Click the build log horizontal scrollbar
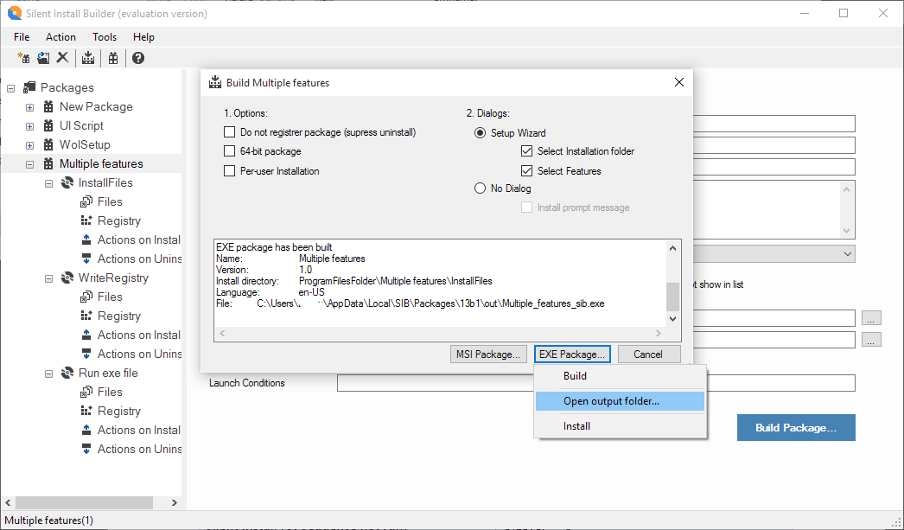 point(441,333)
